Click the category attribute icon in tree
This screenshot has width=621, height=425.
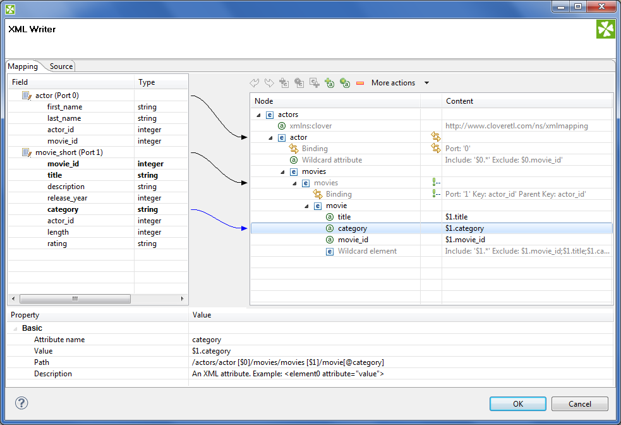pyautogui.click(x=330, y=228)
